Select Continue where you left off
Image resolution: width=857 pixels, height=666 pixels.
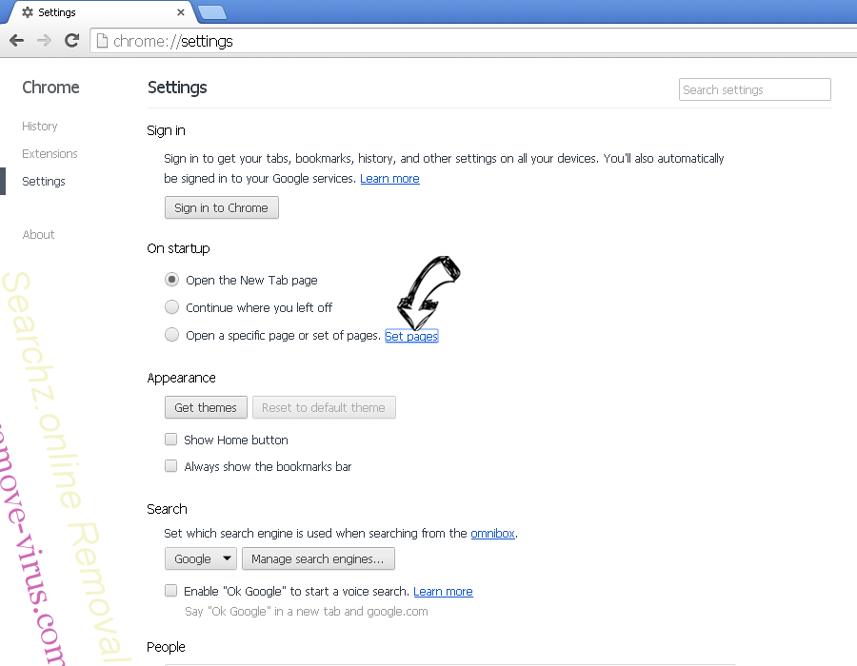point(171,306)
